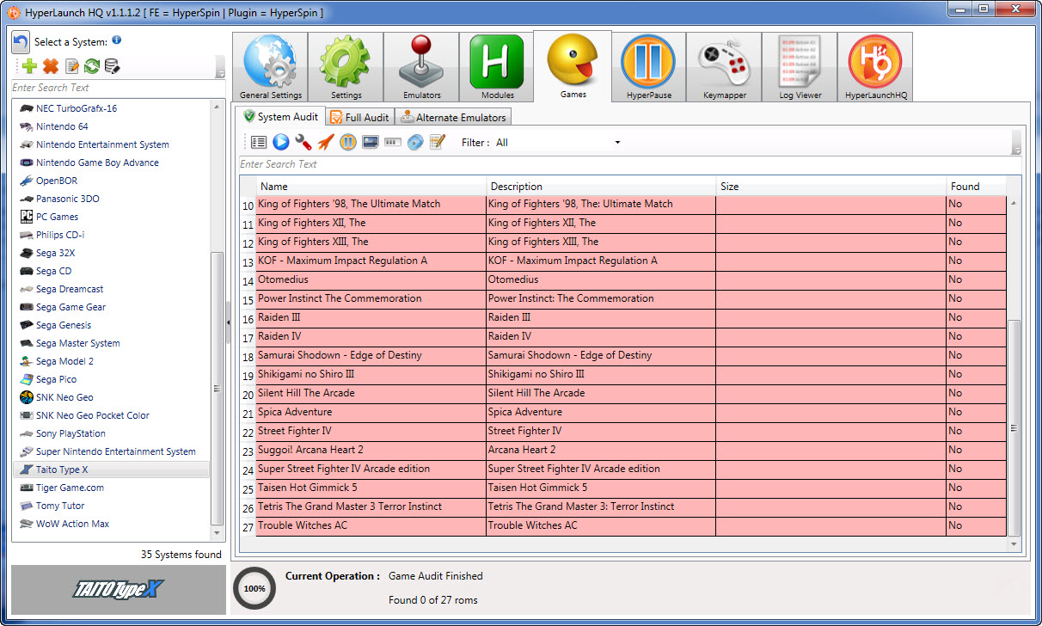Click the list view icon in audit toolbar
Screen dimensions: 1042x626
[258, 142]
